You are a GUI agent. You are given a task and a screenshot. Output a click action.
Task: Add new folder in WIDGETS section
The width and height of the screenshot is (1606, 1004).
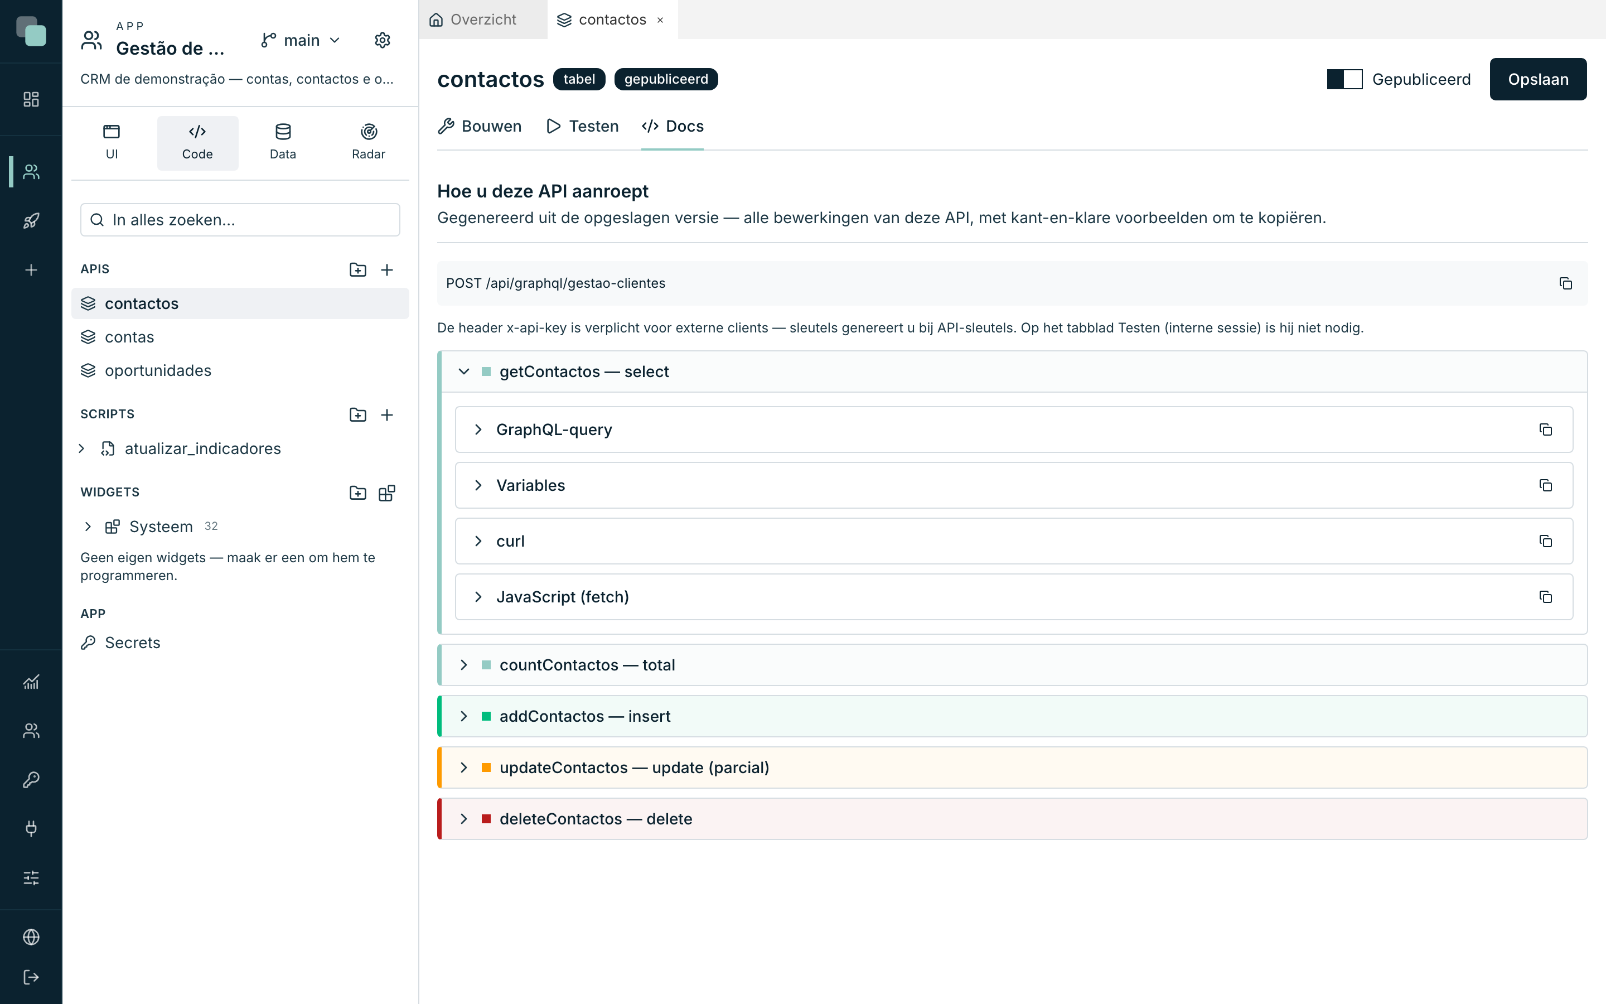357,493
